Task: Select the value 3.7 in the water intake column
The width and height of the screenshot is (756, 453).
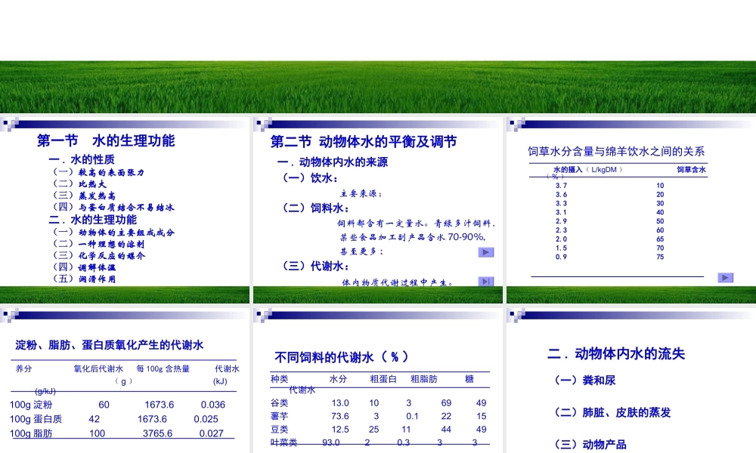Action: (x=561, y=185)
